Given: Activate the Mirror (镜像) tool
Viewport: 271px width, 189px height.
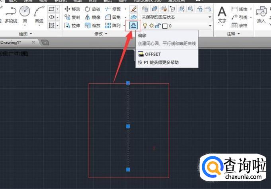Looking at the screenshot, I should click(93, 17).
